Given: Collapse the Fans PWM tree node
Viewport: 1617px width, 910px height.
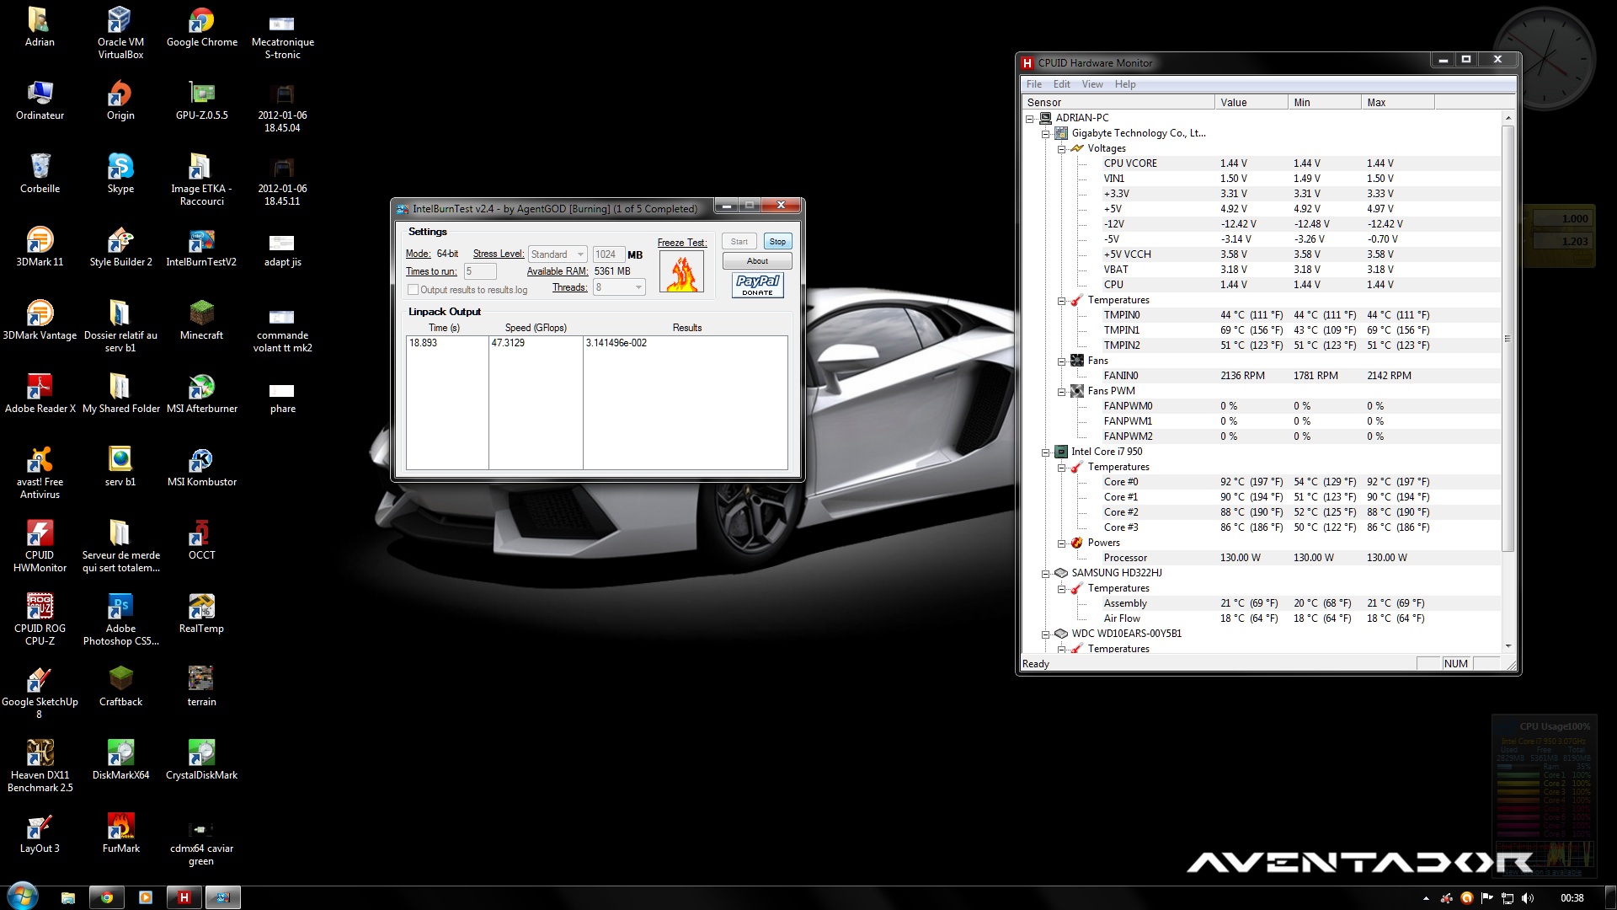Looking at the screenshot, I should 1062,391.
